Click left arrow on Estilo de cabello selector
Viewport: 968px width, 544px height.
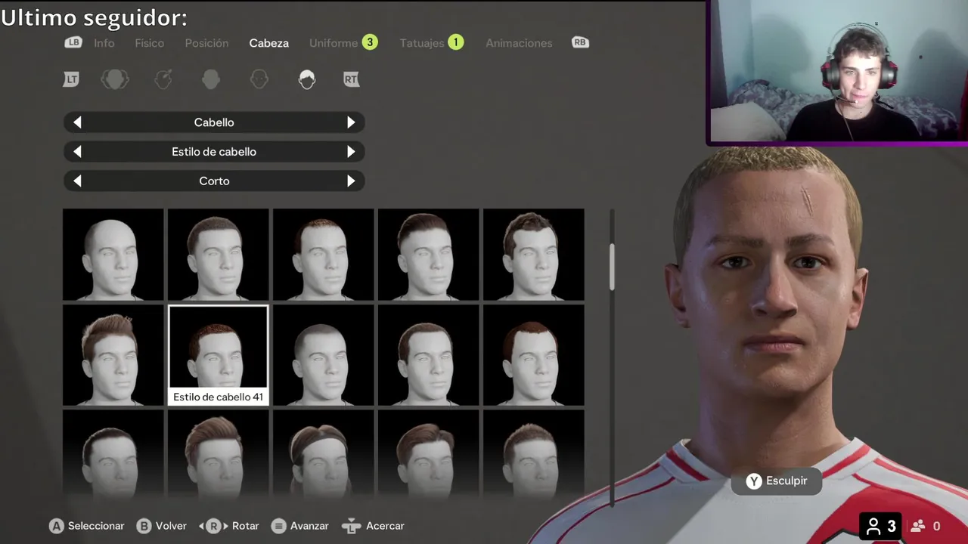pyautogui.click(x=77, y=152)
